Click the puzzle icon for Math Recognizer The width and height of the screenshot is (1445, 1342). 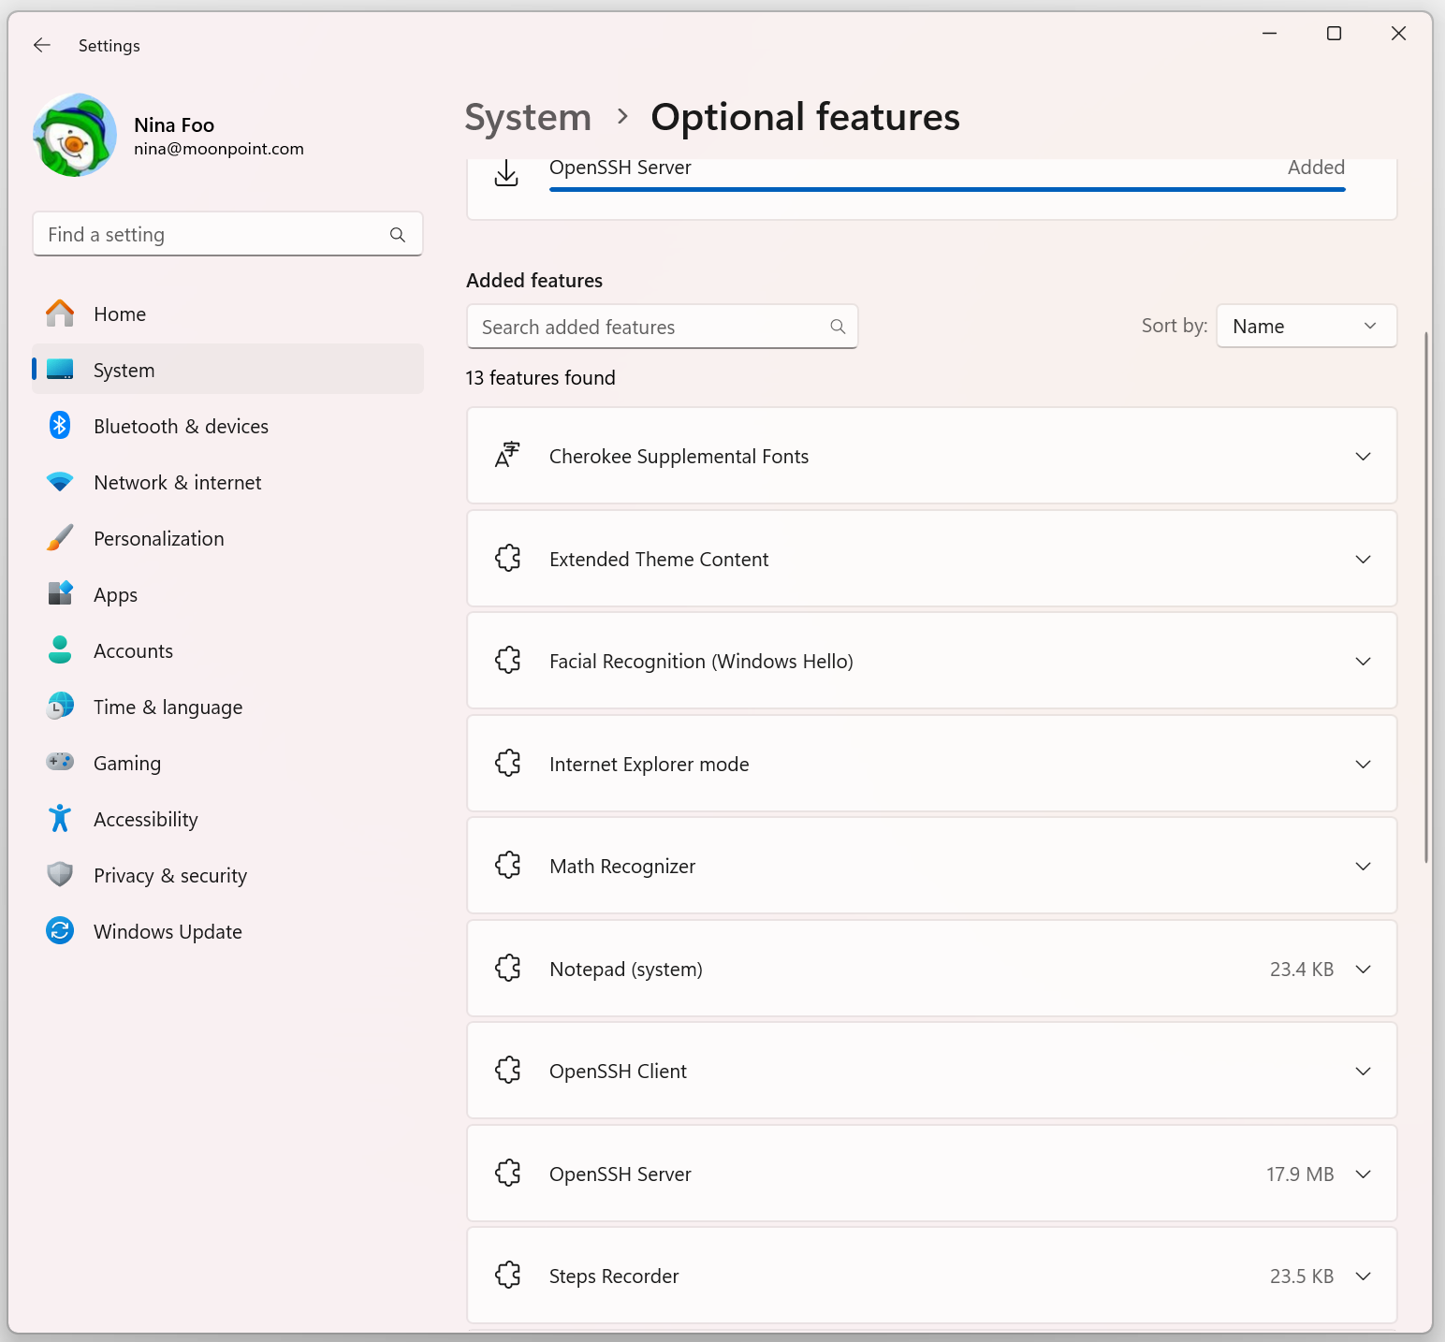point(508,866)
